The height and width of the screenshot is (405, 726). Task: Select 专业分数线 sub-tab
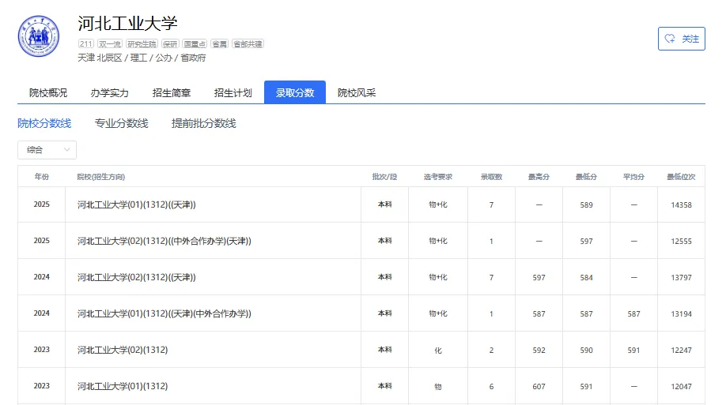tap(121, 123)
